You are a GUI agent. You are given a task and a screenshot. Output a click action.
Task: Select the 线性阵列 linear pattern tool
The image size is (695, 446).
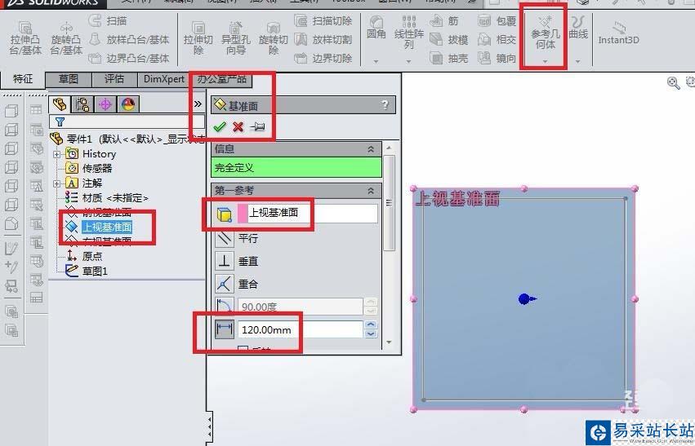408,33
